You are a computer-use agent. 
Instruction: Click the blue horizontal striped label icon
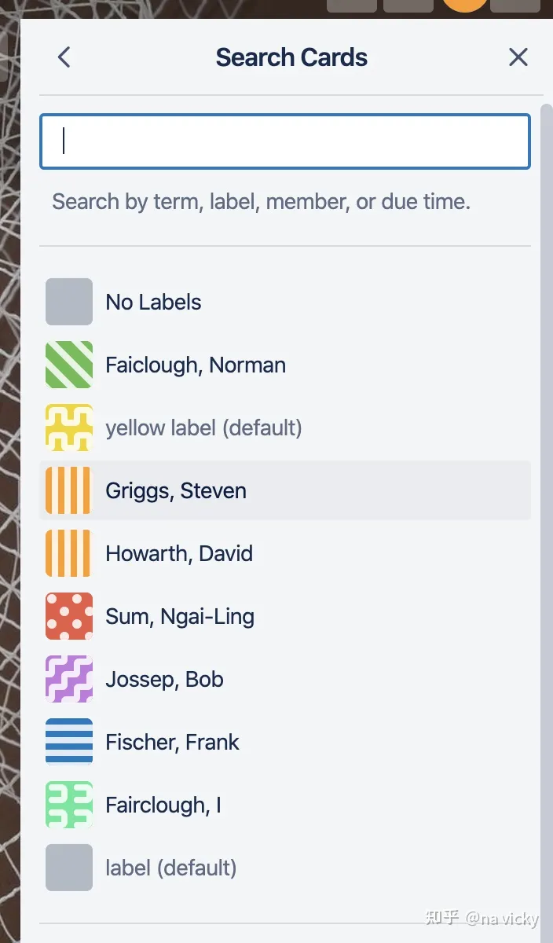69,742
